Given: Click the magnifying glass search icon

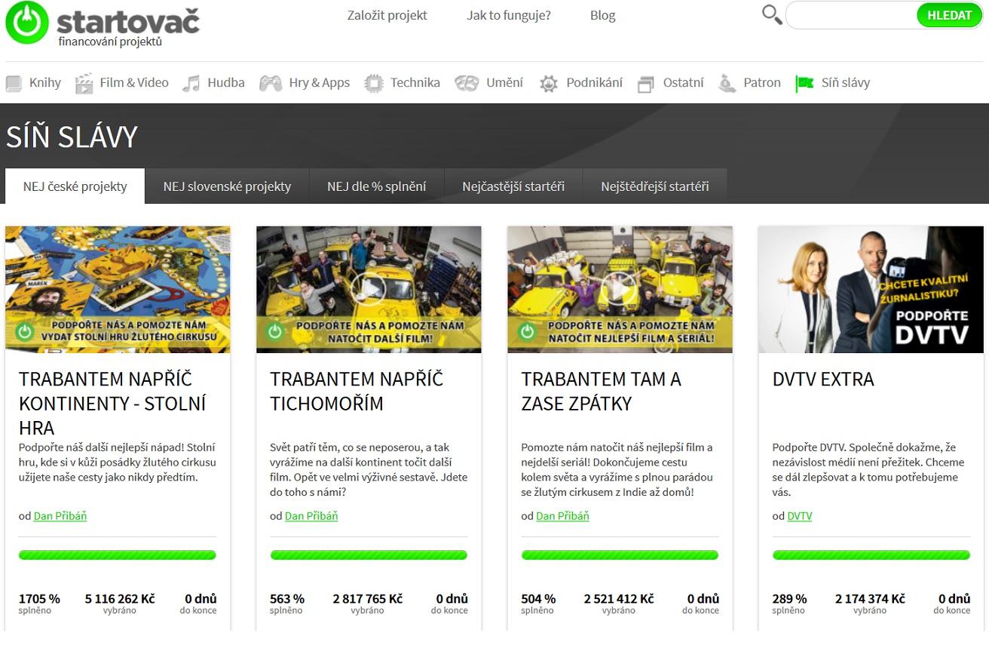Looking at the screenshot, I should pyautogui.click(x=772, y=14).
